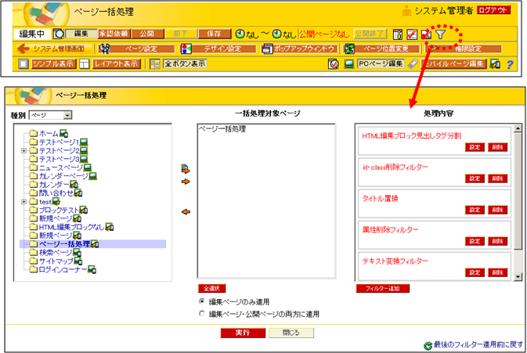The image size is (527, 353).
Task: Click the 処理内容 list scrollbar thumb
Action: [518, 191]
